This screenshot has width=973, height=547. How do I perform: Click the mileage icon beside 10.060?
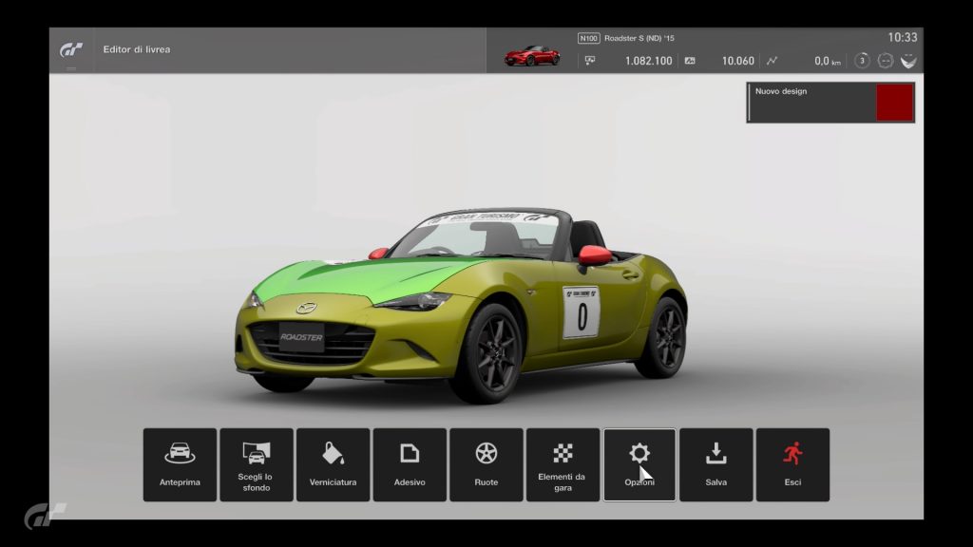point(690,61)
